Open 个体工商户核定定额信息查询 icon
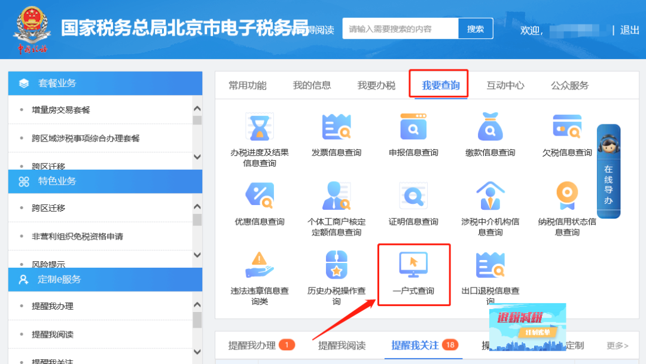The width and height of the screenshot is (646, 364). pos(336,195)
